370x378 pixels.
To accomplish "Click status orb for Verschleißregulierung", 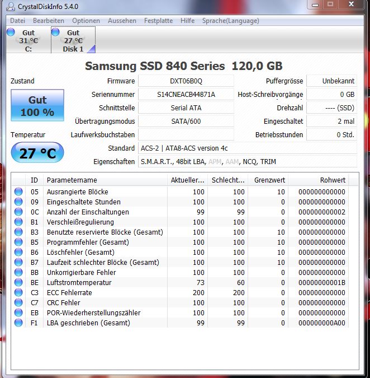I will pos(18,222).
